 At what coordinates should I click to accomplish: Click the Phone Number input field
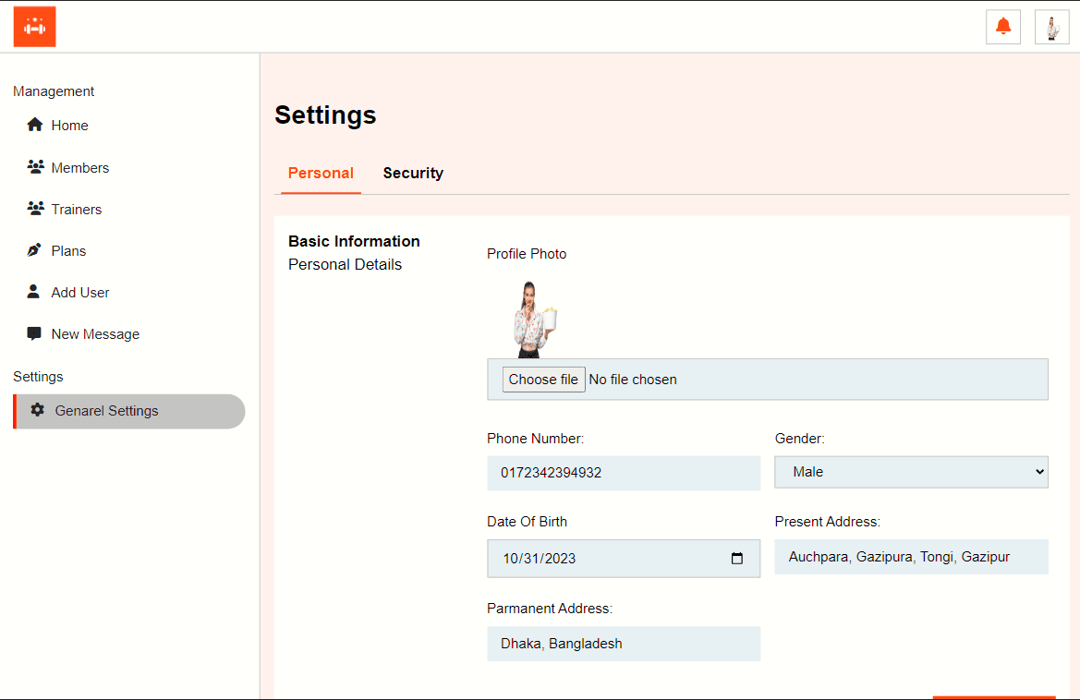coord(624,473)
